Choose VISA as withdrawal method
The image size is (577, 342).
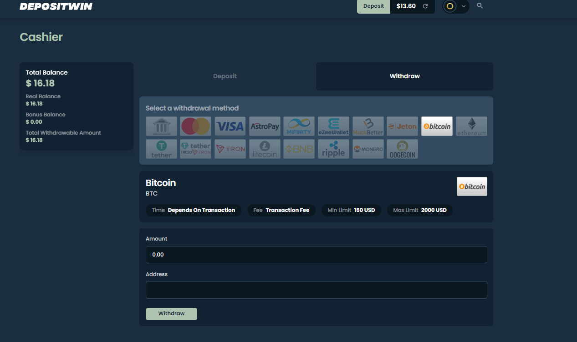[x=230, y=126]
